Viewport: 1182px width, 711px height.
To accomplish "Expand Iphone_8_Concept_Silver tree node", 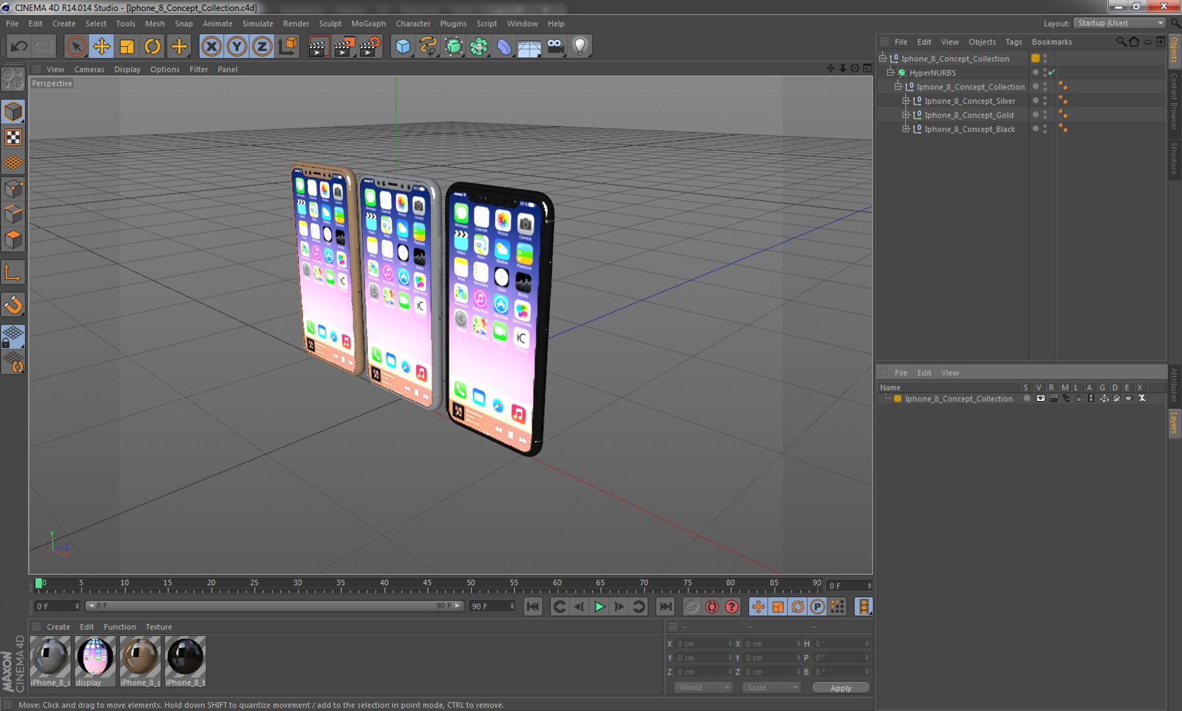I will coord(906,101).
